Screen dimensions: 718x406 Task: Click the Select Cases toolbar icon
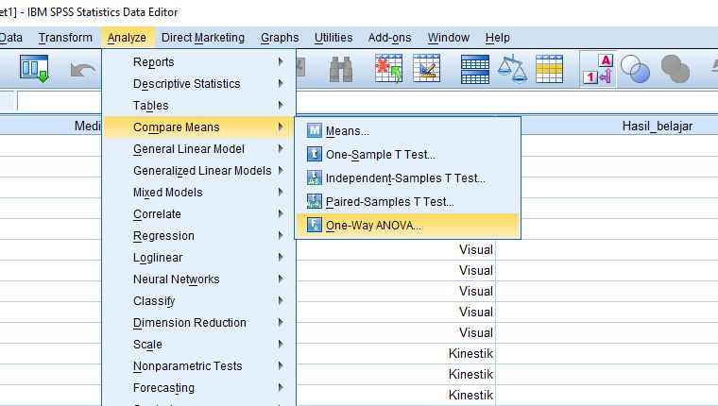[x=549, y=69]
